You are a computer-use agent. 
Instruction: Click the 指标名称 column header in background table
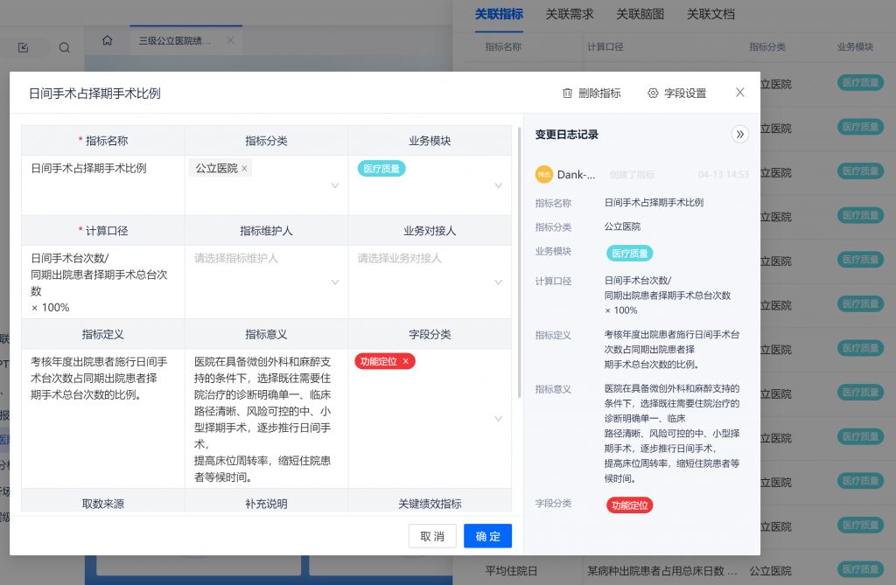point(503,47)
